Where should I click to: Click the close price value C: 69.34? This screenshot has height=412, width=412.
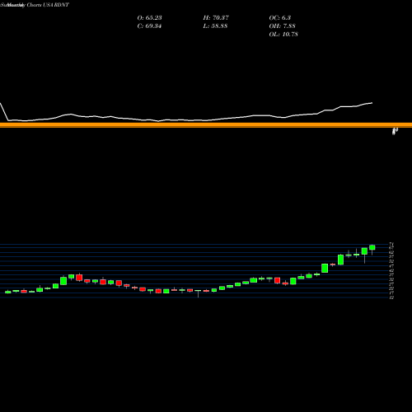(x=149, y=26)
